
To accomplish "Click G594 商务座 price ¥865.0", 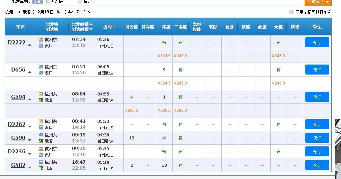I will click(x=132, y=110).
